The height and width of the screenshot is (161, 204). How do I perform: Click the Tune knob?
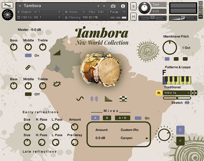pyautogui.click(x=144, y=8)
